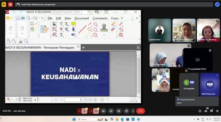Screen dimensions: 221x122
Task: Go to next page in PDF
Action: pos(90,100)
